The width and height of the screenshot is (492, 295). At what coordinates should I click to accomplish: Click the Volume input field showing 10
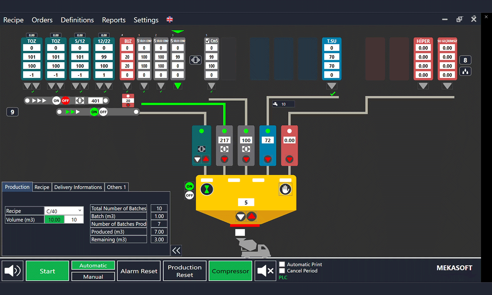(x=74, y=220)
